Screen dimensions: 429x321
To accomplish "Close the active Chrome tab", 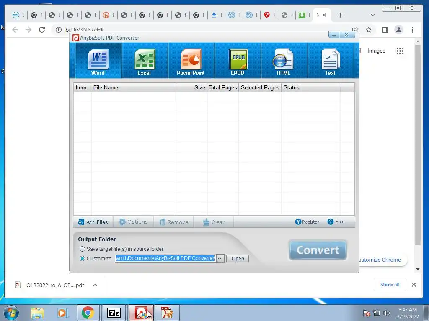I will pyautogui.click(x=324, y=15).
